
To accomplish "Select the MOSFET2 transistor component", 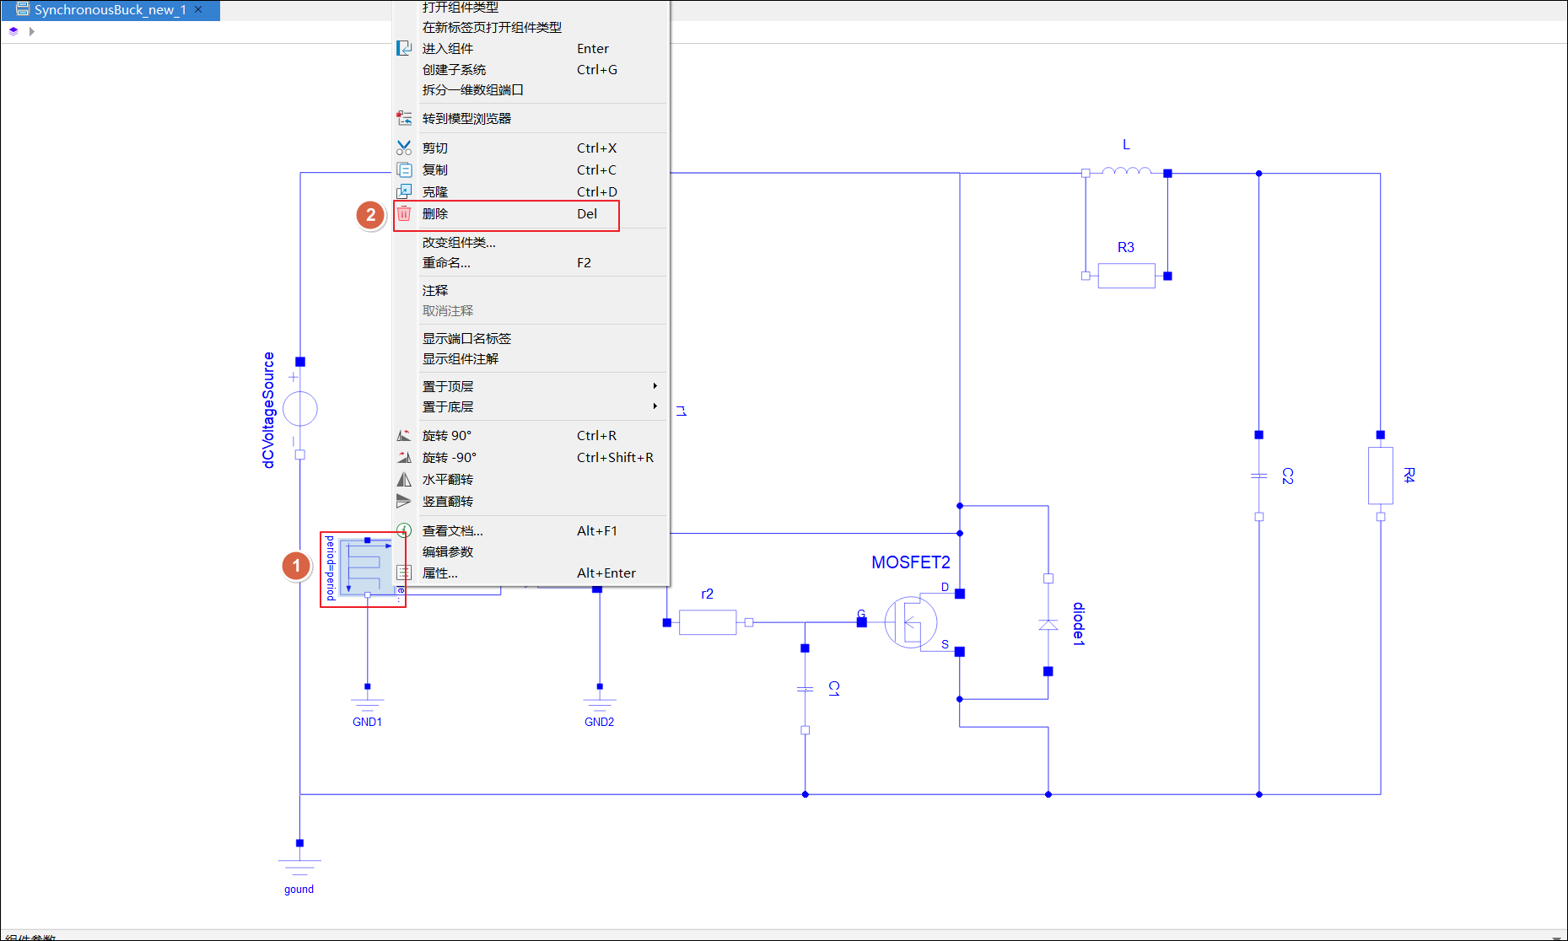I will point(912,622).
